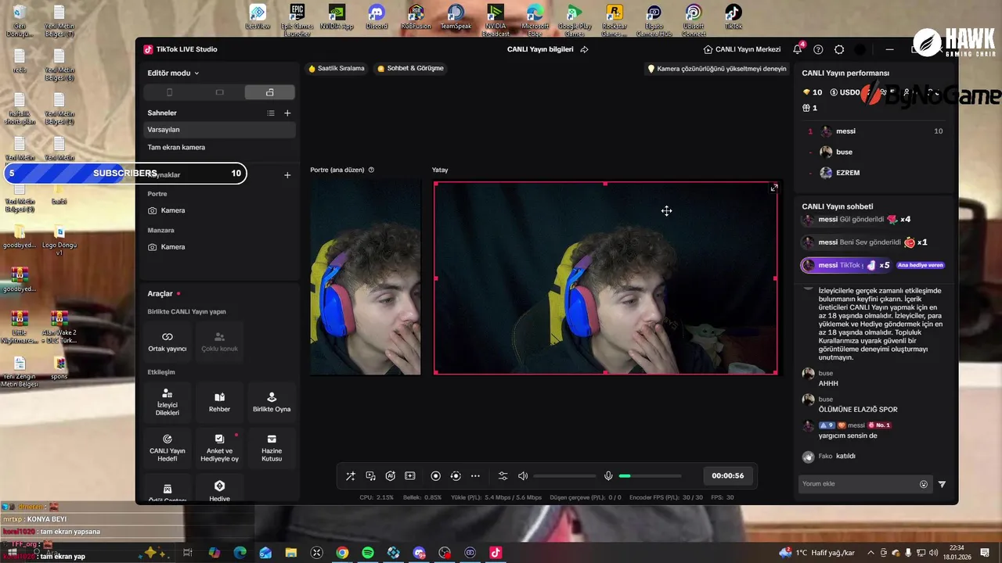Open the AI tool in bottom toolbar
The height and width of the screenshot is (563, 1002).
click(x=390, y=475)
